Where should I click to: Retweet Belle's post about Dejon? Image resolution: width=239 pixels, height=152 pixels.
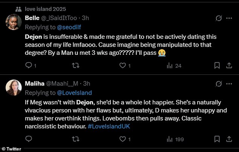coord(75,65)
